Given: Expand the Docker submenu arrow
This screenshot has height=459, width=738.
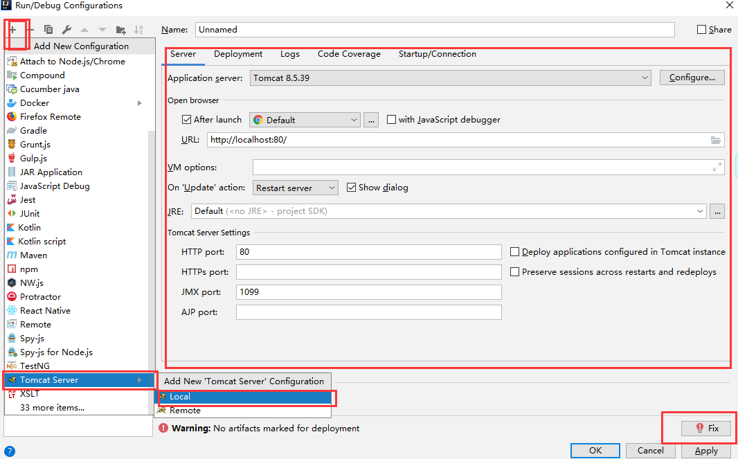Looking at the screenshot, I should pos(140,103).
